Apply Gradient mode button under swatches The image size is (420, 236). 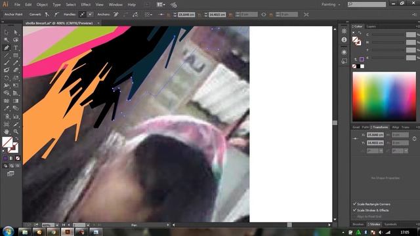11,159
